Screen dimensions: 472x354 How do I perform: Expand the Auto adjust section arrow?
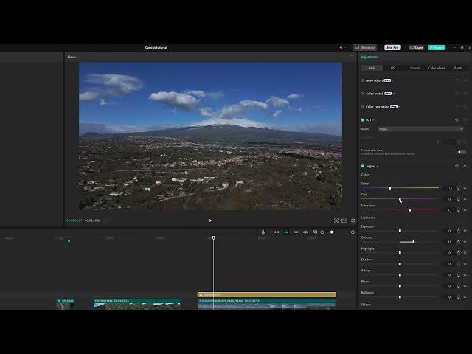(x=393, y=80)
